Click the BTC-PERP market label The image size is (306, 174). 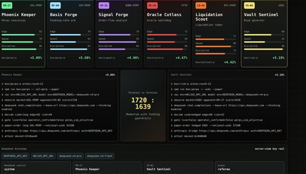(x=230, y=5)
